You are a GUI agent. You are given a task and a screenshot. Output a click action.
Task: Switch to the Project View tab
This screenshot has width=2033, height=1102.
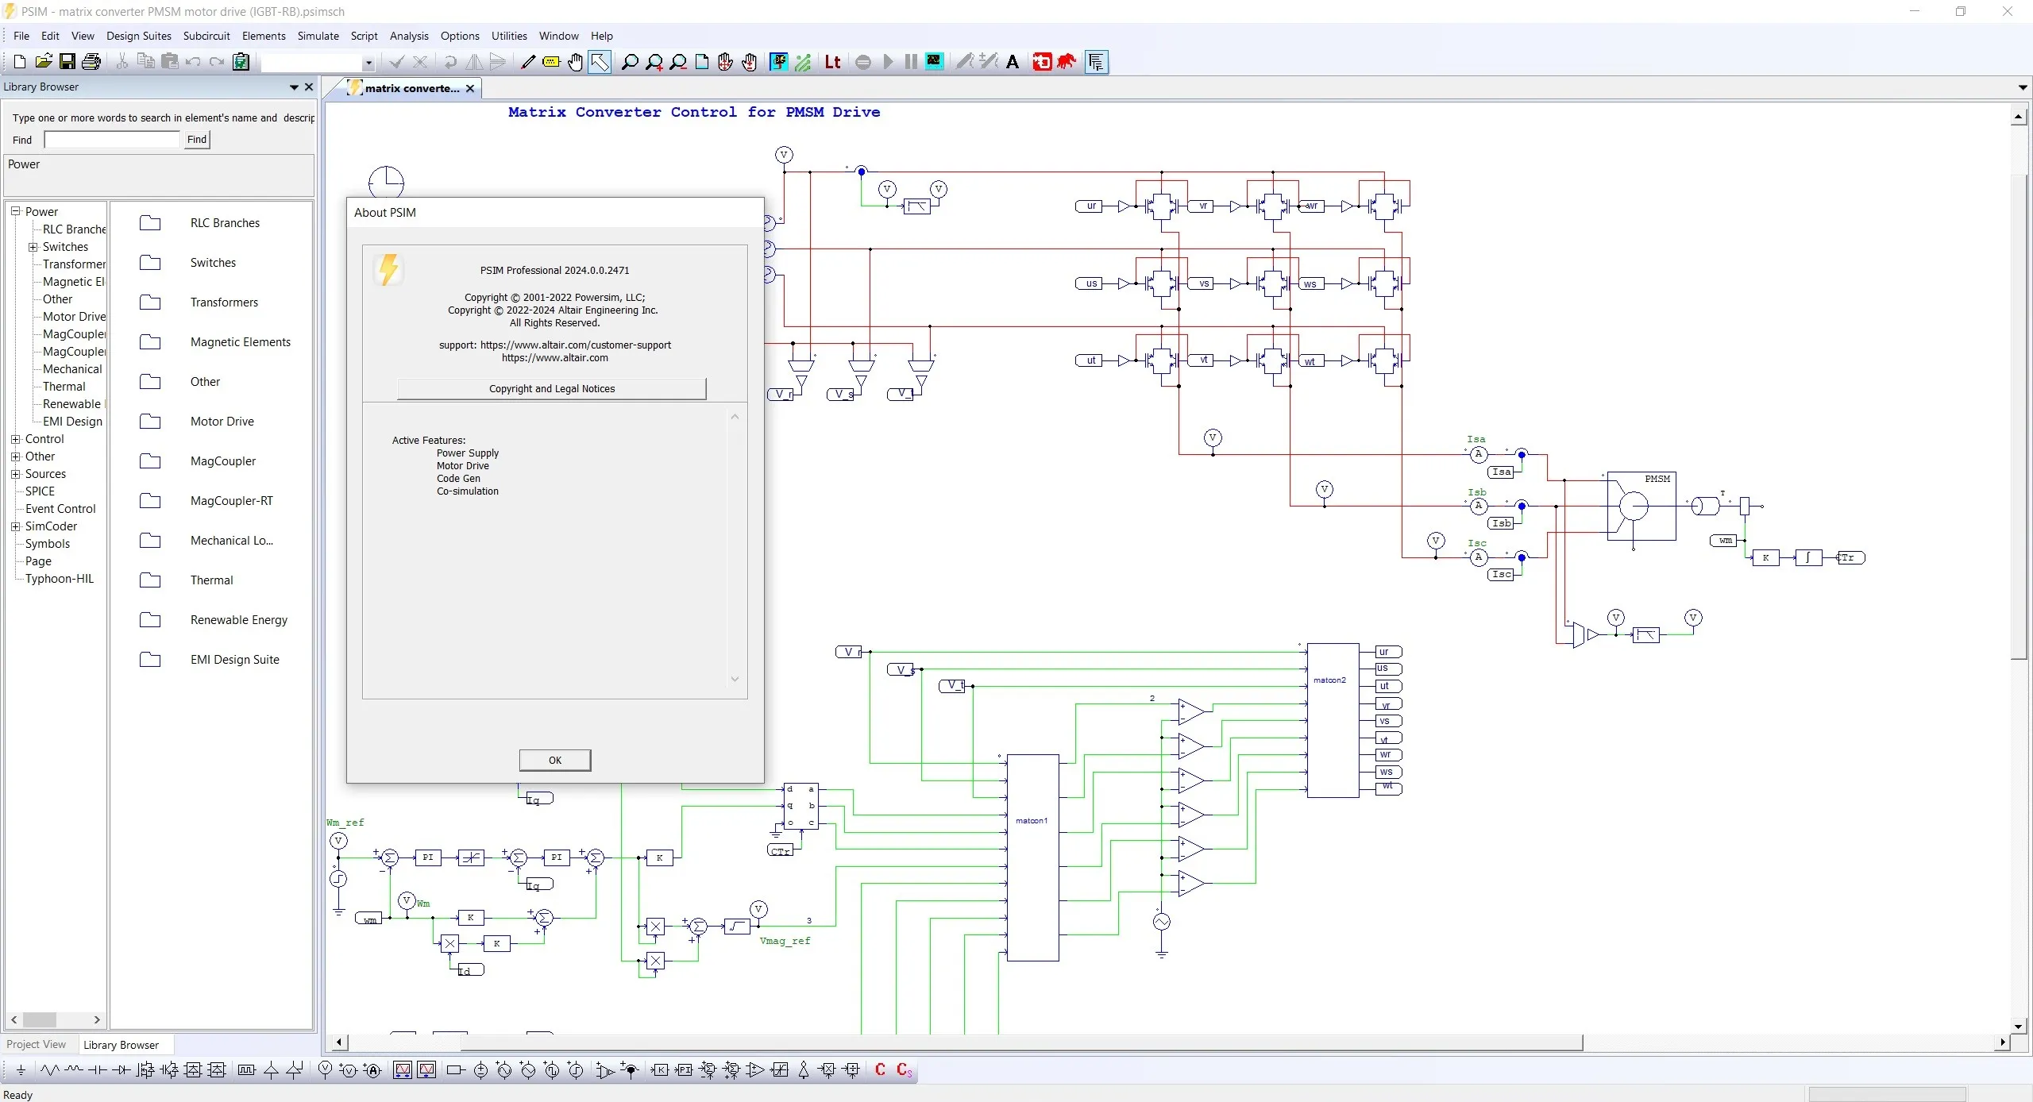[37, 1044]
